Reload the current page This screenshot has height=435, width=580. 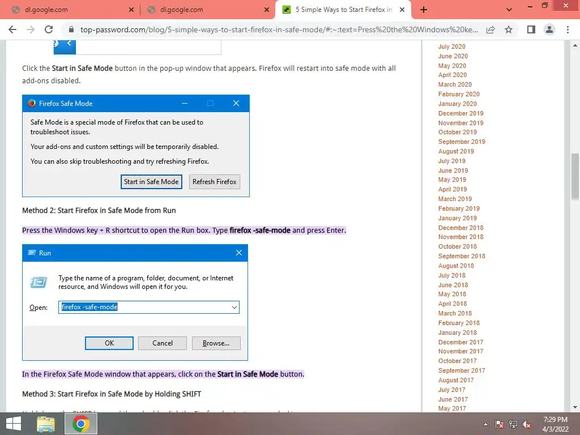click(x=49, y=29)
